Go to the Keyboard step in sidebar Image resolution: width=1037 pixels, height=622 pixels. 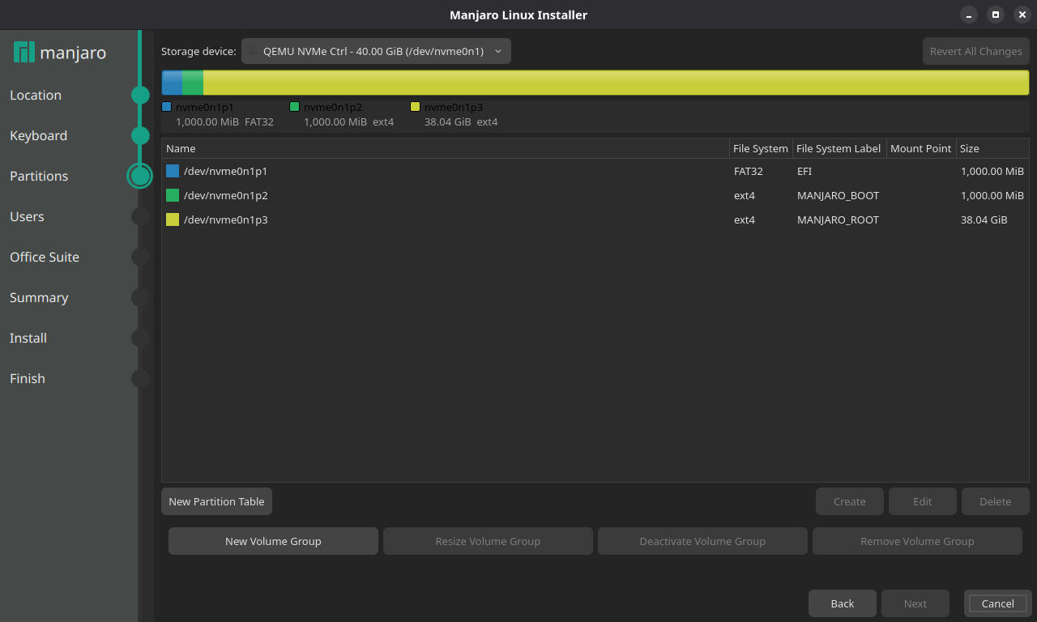38,136
